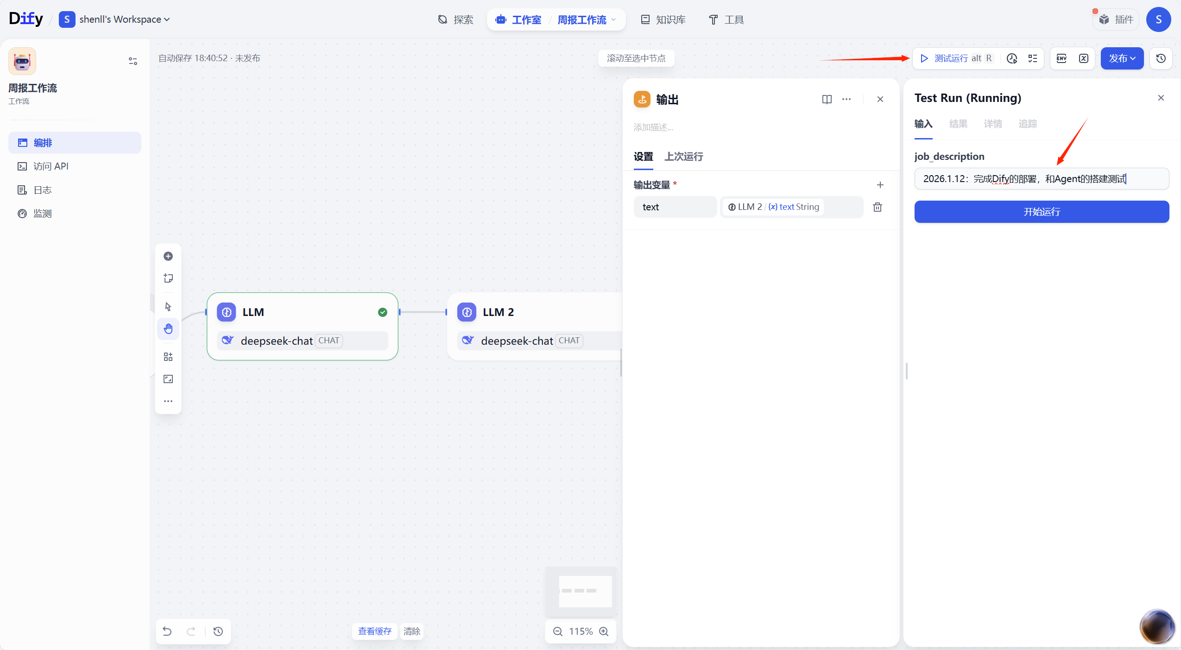Click the 开始运行 button
This screenshot has width=1181, height=650.
[1041, 212]
